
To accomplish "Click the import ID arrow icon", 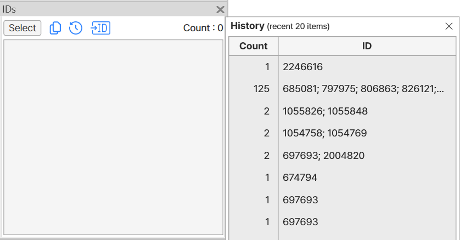I will (x=100, y=28).
